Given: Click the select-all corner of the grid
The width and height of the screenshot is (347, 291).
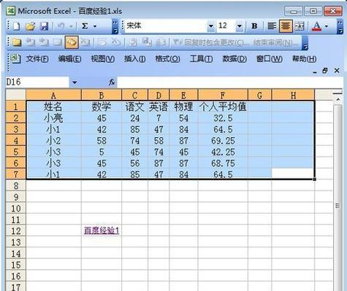Looking at the screenshot, I should 16,95.
